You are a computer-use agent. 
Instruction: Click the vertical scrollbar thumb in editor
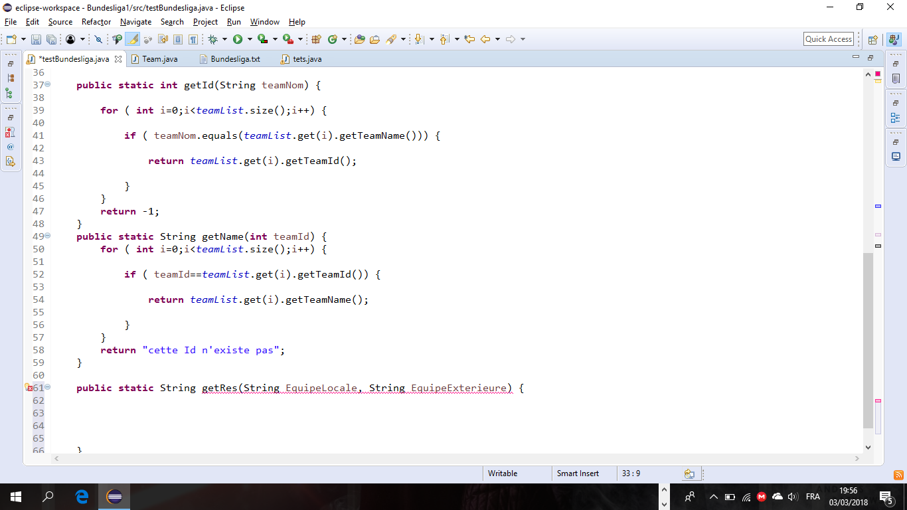tap(868, 340)
